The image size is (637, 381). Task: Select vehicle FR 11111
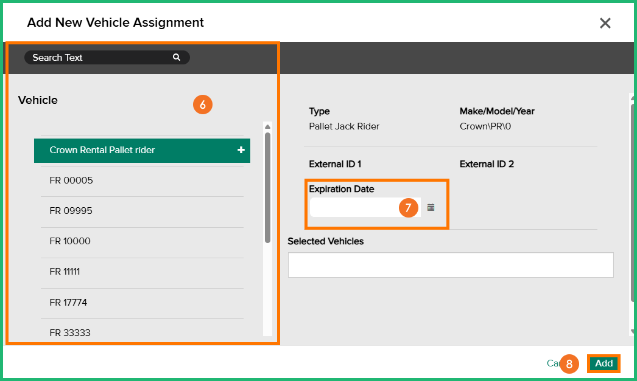pos(142,272)
